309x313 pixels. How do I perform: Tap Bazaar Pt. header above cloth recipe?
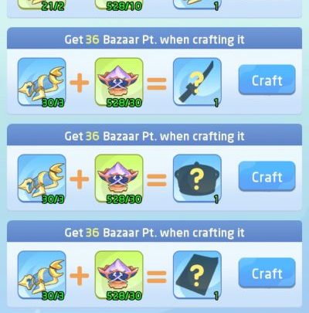pos(154,233)
